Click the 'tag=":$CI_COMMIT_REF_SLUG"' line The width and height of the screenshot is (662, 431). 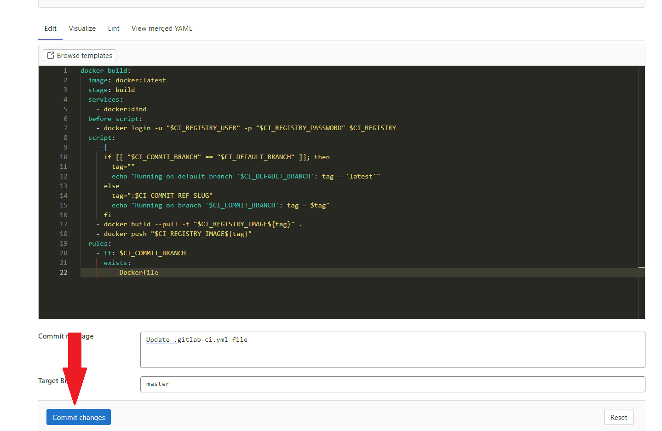[x=162, y=195]
